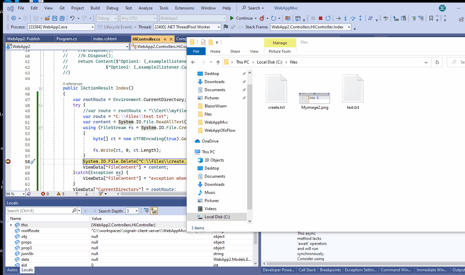Expand the 'this' variable in Locals

click(x=11, y=225)
